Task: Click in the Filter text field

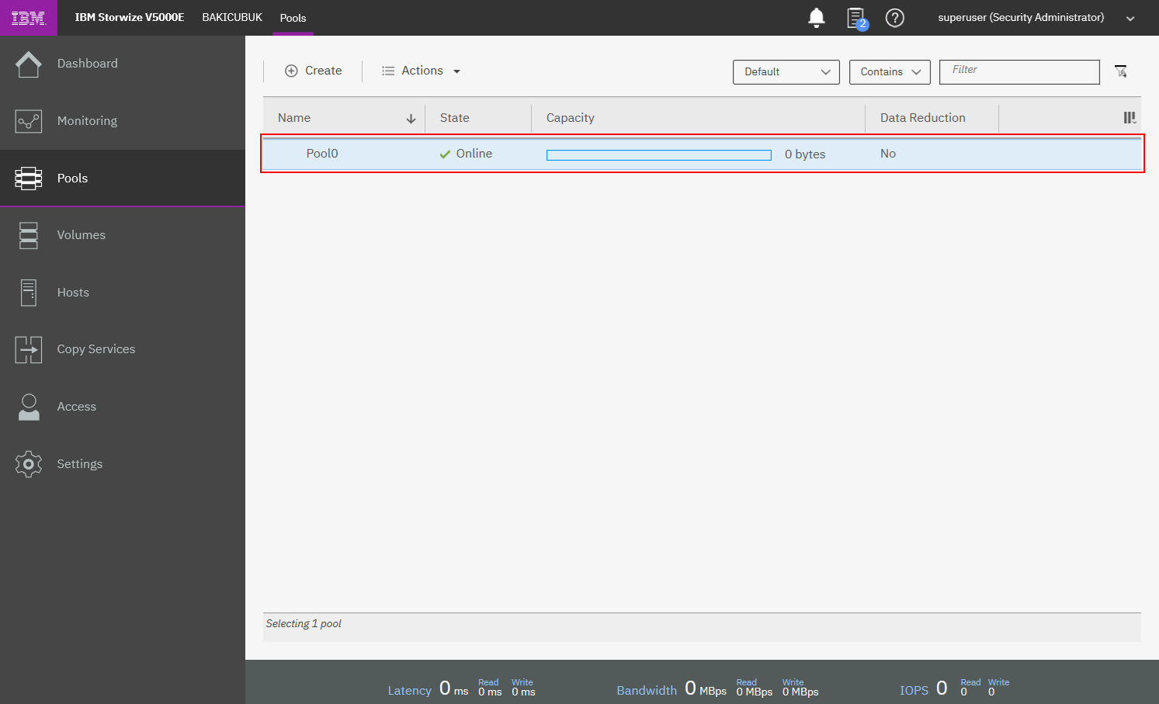Action: pyautogui.click(x=1018, y=71)
